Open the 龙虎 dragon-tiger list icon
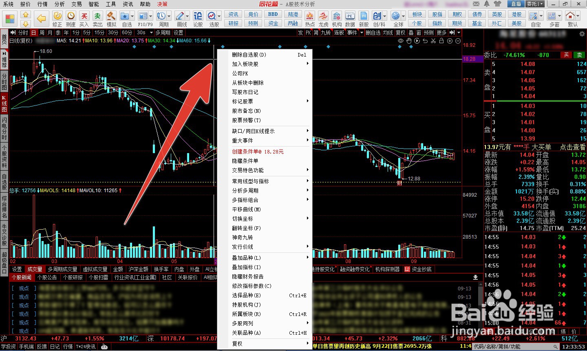This screenshot has height=351, width=587. tap(323, 16)
